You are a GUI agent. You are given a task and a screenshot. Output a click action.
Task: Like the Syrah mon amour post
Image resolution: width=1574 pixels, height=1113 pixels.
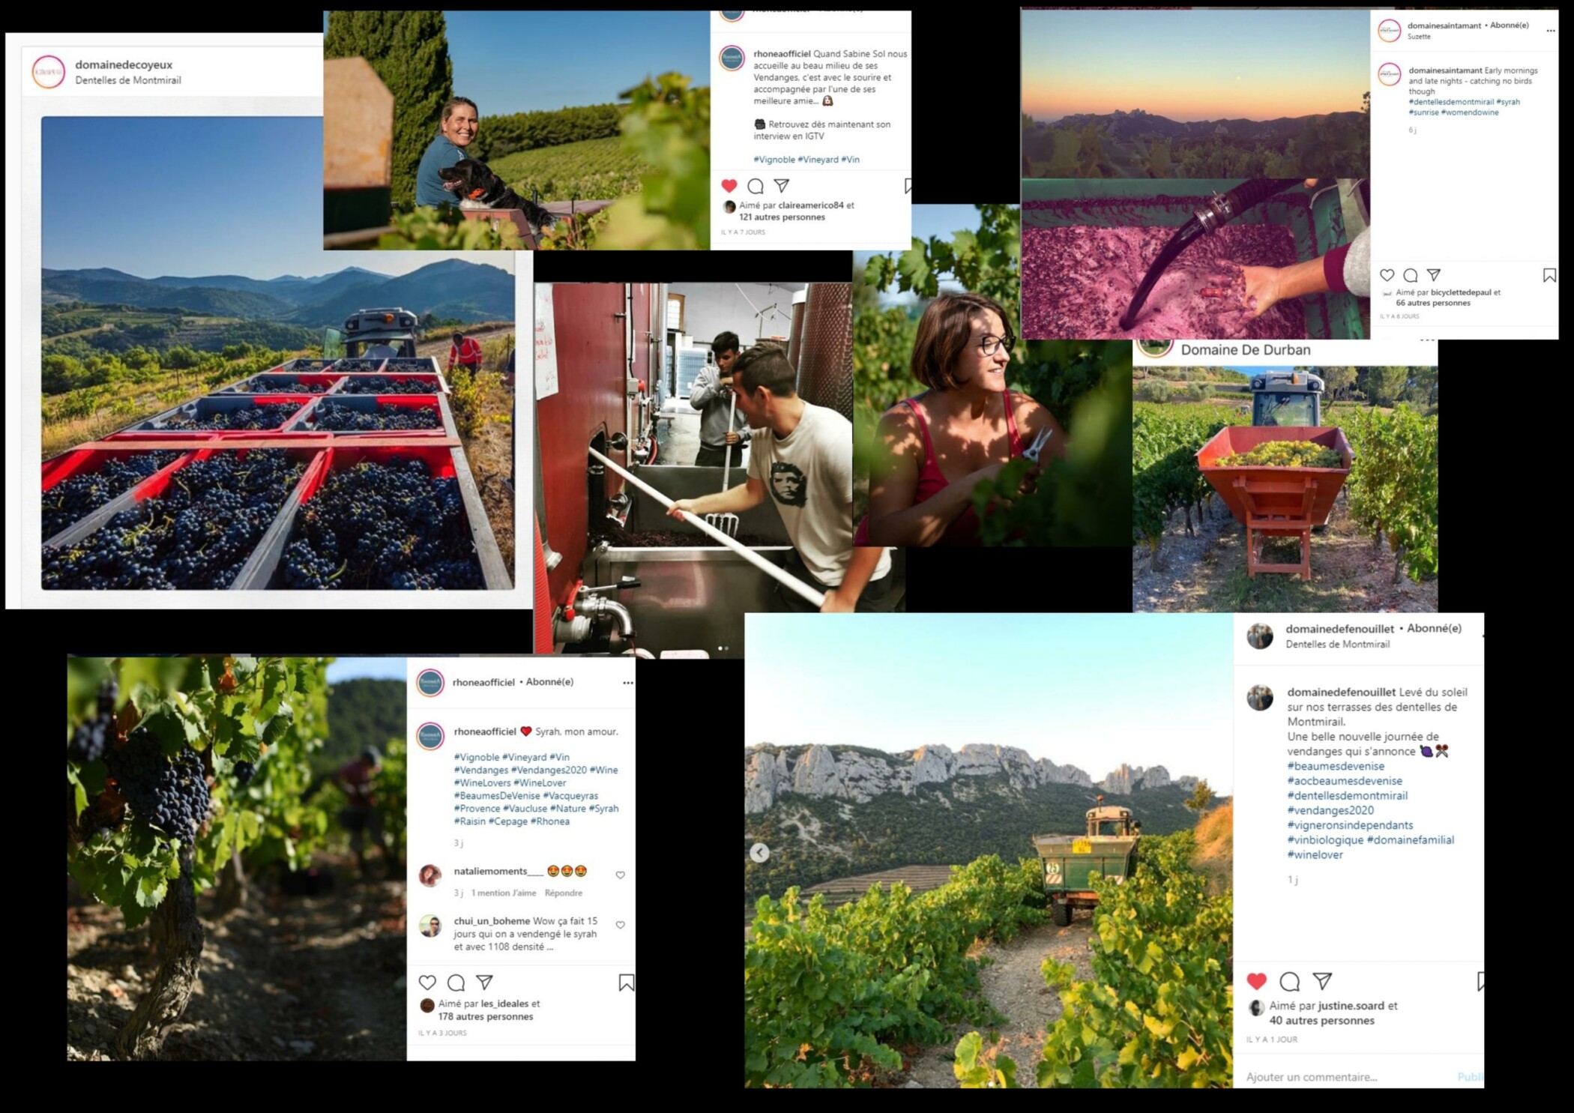coord(427,983)
